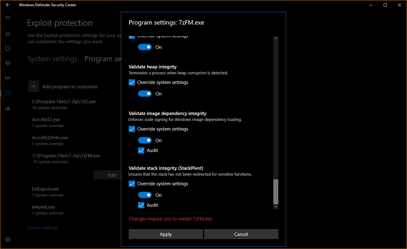The width and height of the screenshot is (407, 249).
Task: Click the plus icon to add a program
Action: [34, 86]
